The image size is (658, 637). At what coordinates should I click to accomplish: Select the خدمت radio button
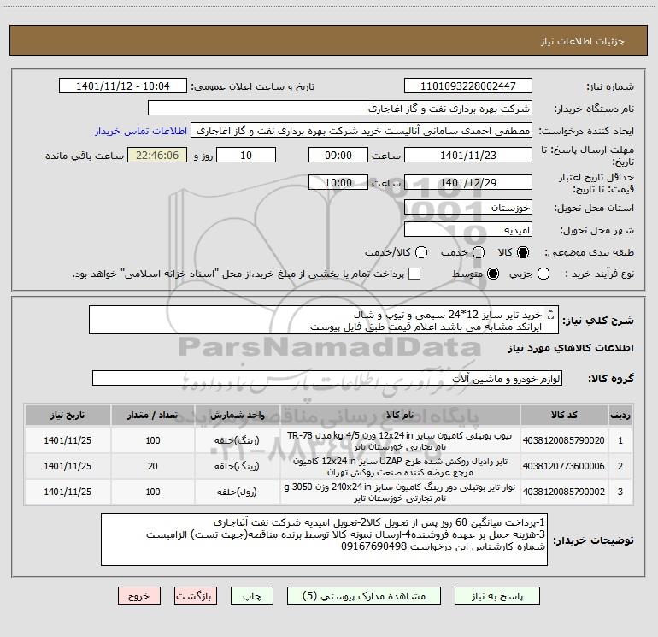tap(479, 252)
